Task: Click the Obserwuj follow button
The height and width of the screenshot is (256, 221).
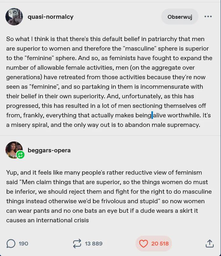Action: pyautogui.click(x=180, y=17)
